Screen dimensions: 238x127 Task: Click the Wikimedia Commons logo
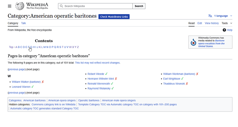(193, 42)
